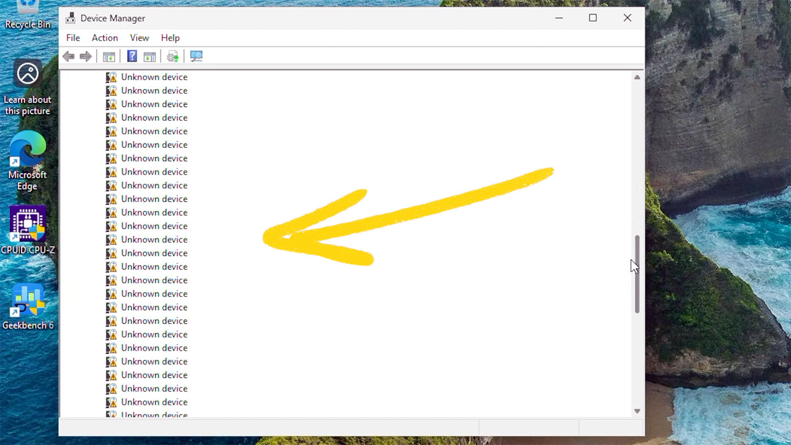Maximize the Device Manager window
Screen dimensions: 791x445
pos(593,18)
